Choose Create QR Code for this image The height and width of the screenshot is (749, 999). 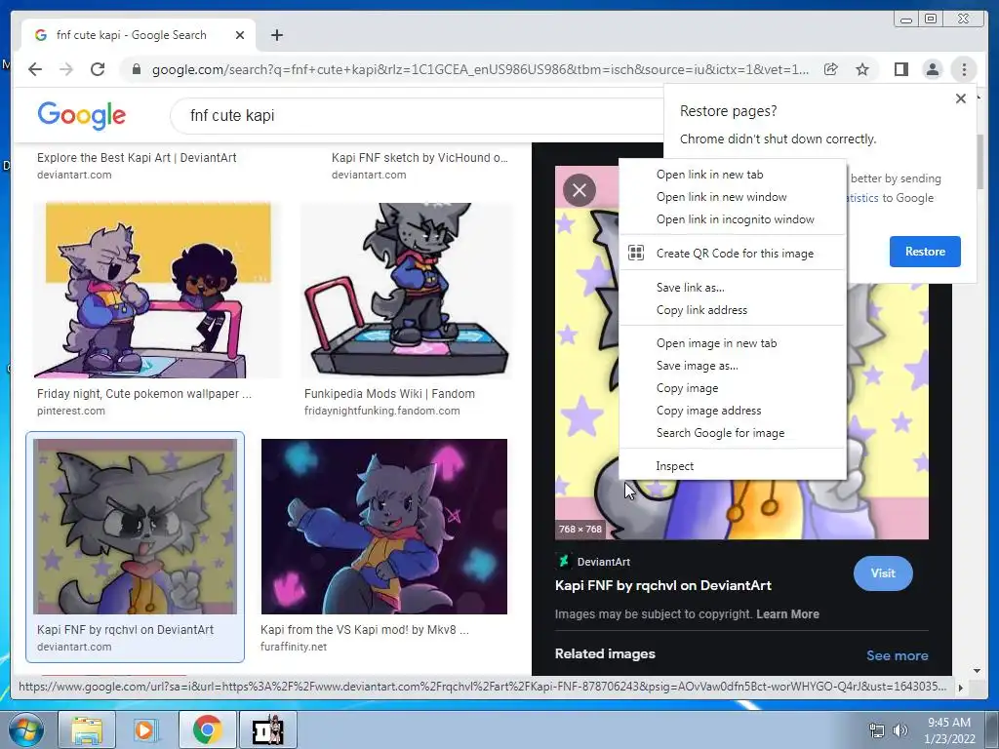(x=733, y=253)
